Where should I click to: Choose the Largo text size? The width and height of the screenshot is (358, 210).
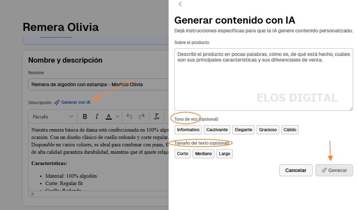[x=225, y=154]
